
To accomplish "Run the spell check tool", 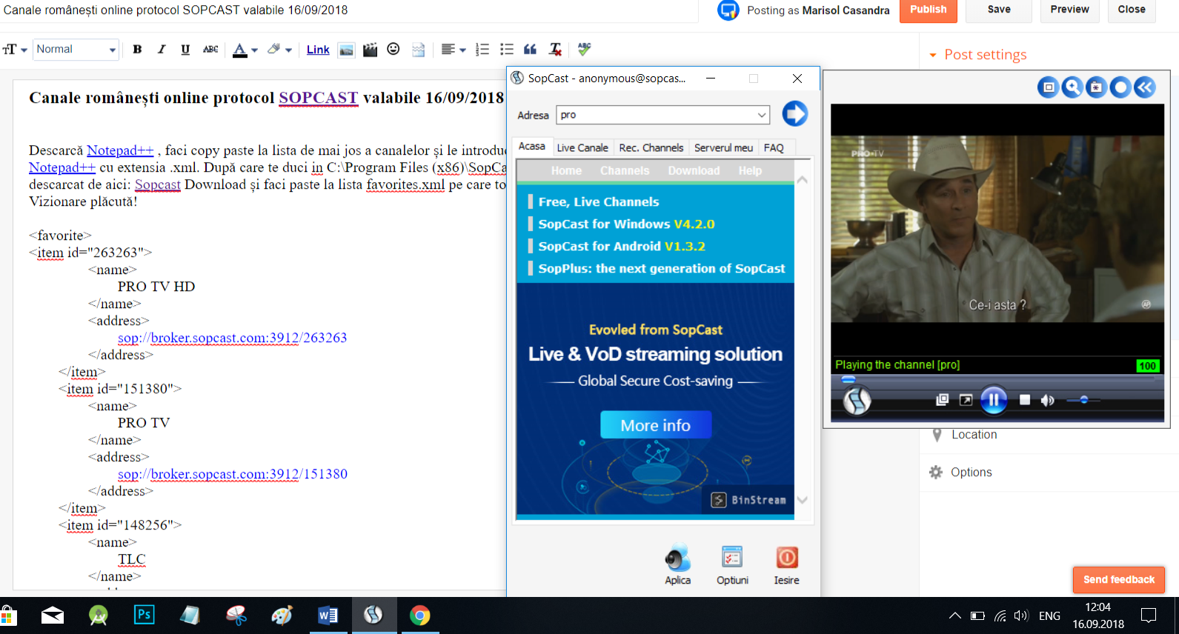I will [x=585, y=49].
